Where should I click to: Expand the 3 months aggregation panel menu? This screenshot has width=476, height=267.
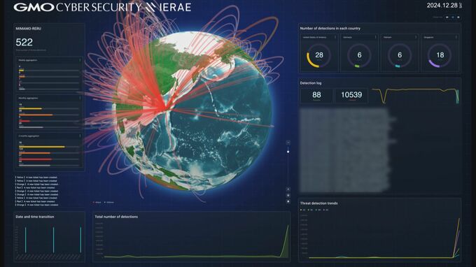point(80,136)
